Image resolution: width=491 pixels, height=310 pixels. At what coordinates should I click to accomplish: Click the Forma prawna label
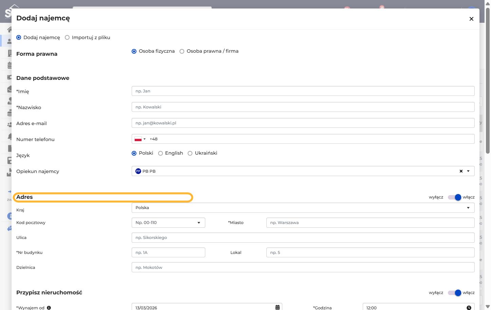pyautogui.click(x=37, y=54)
